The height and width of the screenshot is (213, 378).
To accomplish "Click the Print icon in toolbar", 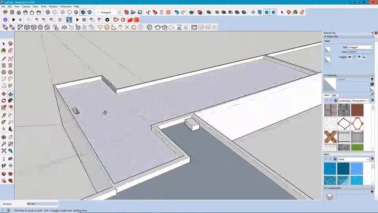I will coord(191,12).
